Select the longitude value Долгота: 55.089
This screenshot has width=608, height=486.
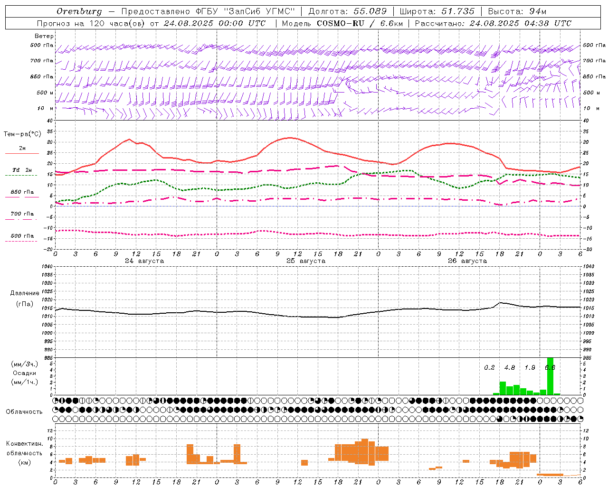348,11
